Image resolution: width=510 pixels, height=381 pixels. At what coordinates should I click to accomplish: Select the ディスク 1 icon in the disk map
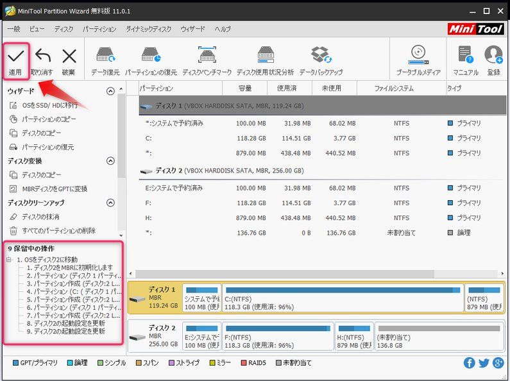click(137, 299)
